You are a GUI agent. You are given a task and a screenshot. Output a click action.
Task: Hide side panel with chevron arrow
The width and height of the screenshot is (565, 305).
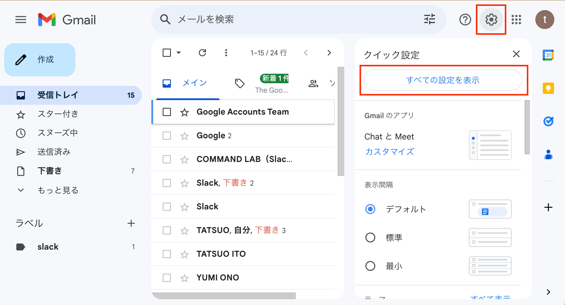[548, 292]
